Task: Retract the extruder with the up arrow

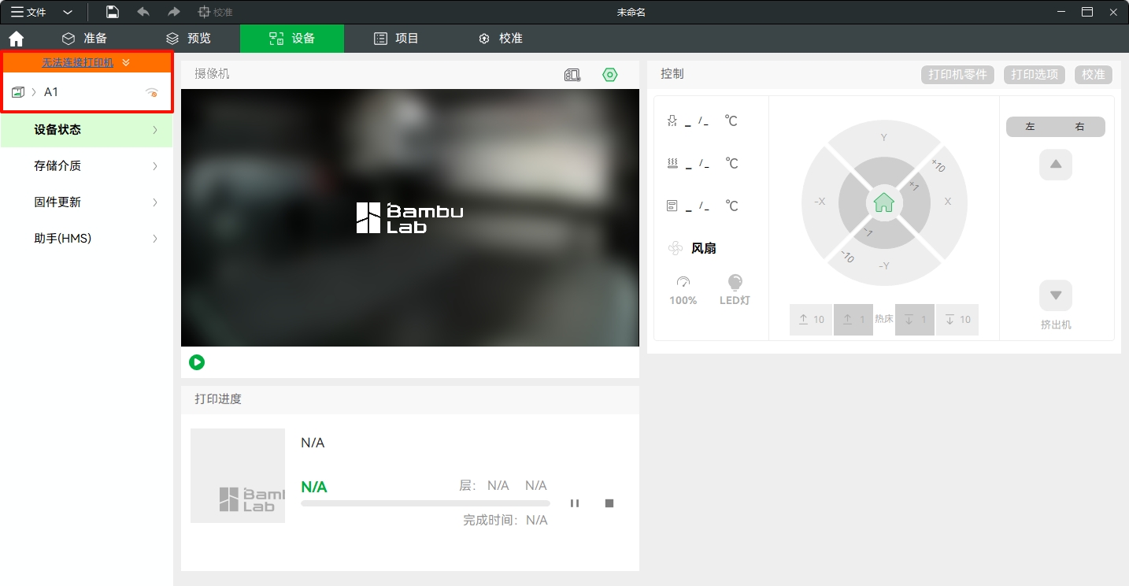Action: coord(1056,165)
